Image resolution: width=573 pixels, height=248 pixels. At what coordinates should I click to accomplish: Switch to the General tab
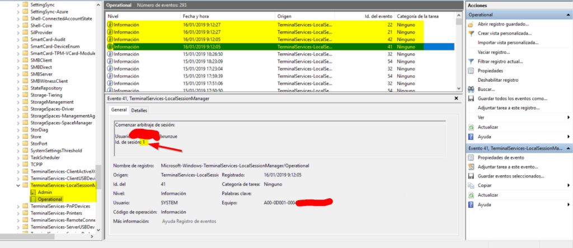(x=119, y=110)
